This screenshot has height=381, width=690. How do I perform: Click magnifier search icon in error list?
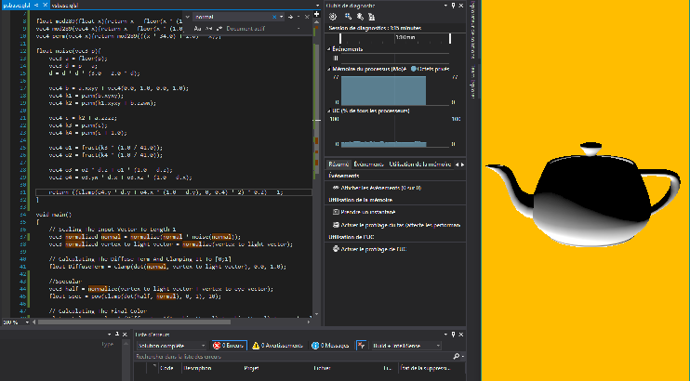456,357
